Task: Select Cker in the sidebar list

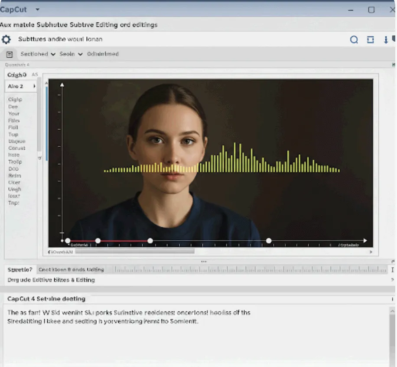Action: point(14,183)
